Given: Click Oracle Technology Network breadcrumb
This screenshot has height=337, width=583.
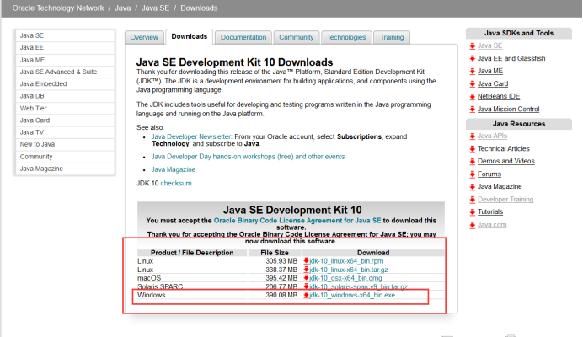Looking at the screenshot, I should tap(58, 8).
